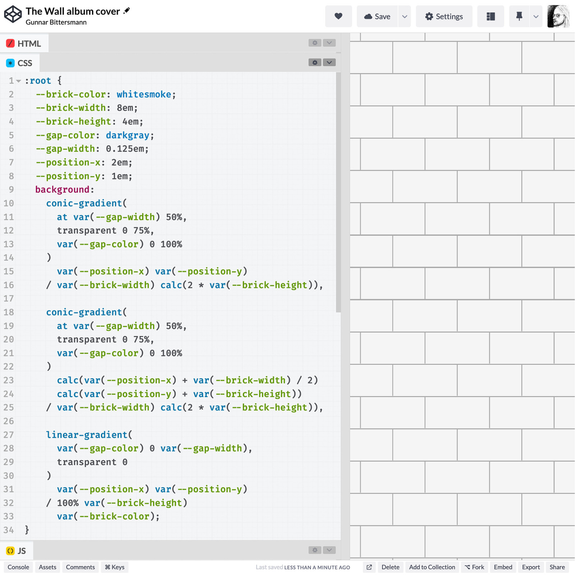
Task: Expand HTML editor dropdown chevron
Action: pyautogui.click(x=329, y=43)
